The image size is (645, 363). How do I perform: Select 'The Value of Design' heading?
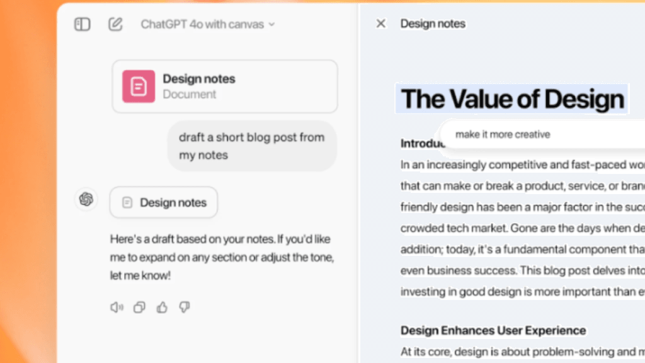[x=511, y=99]
